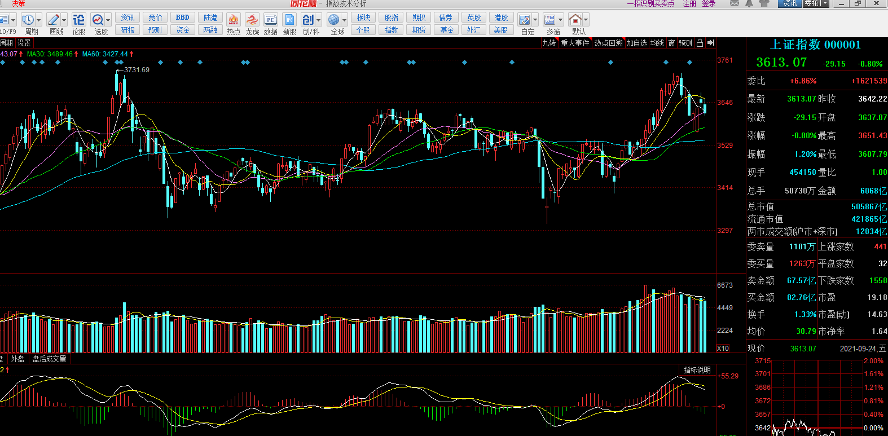
Task: Open the 指标说明 indicator description
Action: (697, 370)
